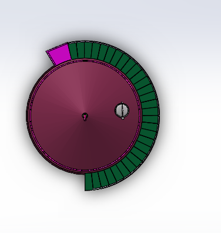The height and width of the screenshot is (233, 221).
Task: Click the gray circular manhole on the tank roof
Action: click(x=122, y=110)
